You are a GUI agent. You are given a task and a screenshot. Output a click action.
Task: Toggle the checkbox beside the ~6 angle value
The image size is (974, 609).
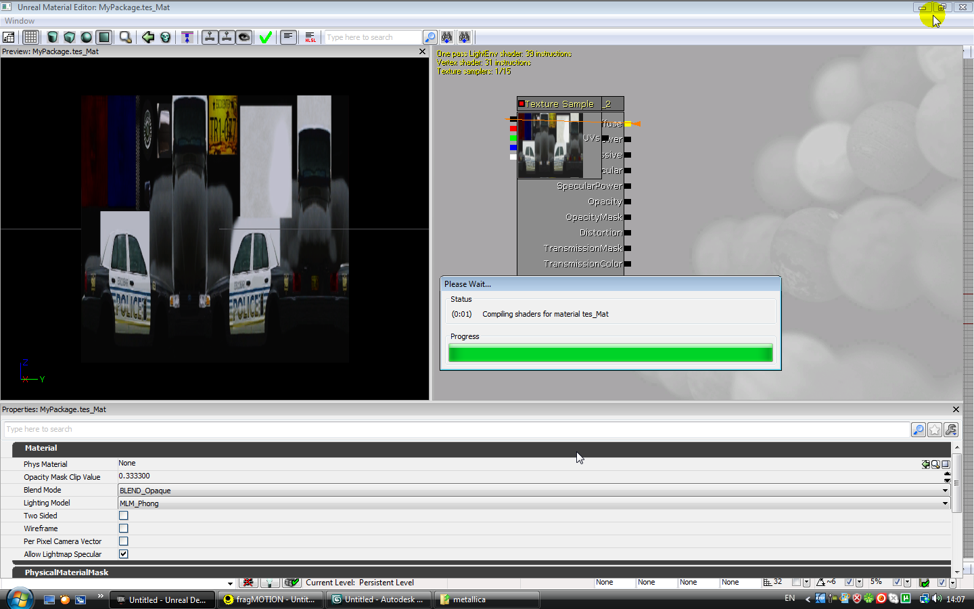click(849, 582)
